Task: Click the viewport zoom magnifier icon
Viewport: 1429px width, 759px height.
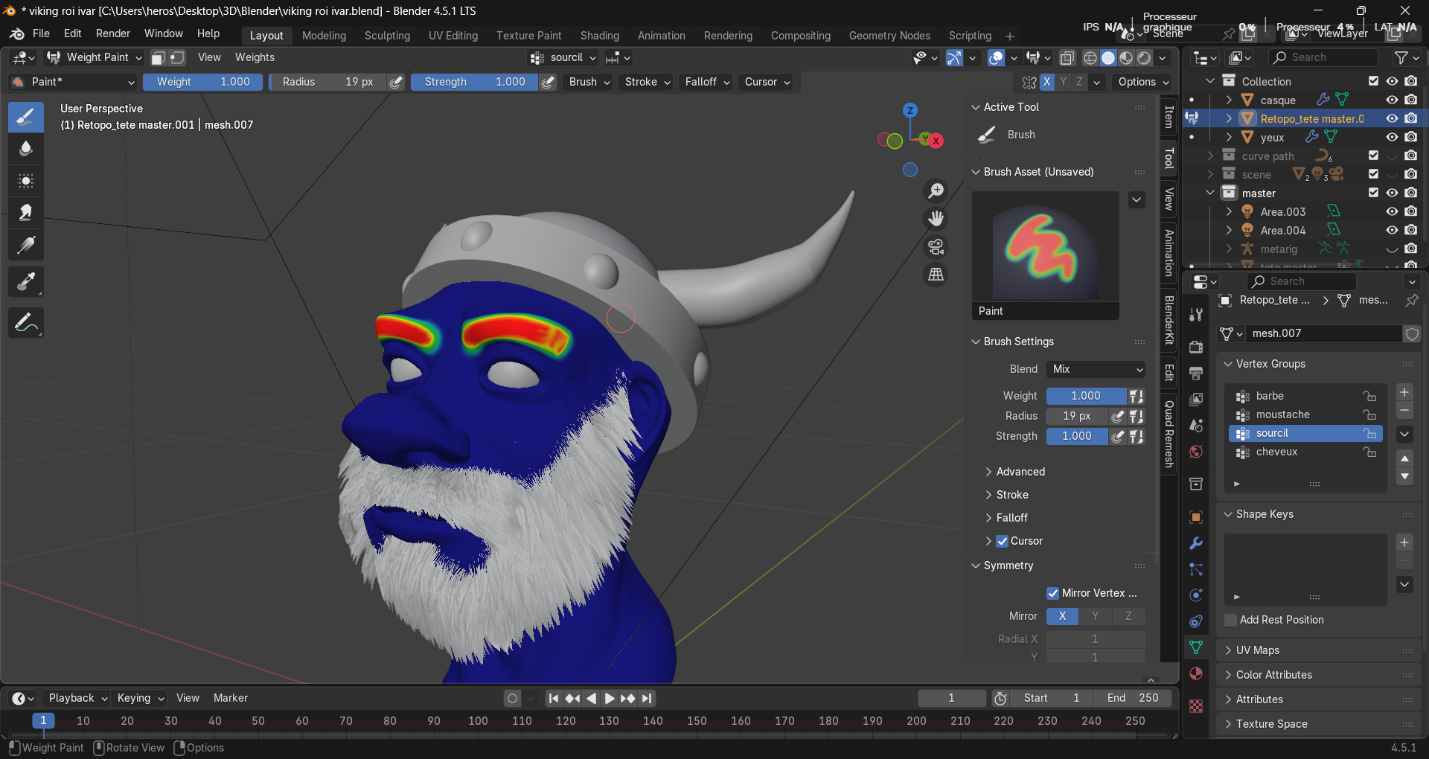Action: [x=936, y=191]
